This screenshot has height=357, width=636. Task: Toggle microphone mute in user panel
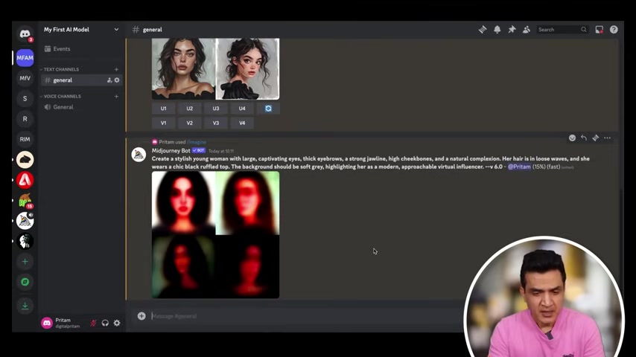[93, 323]
